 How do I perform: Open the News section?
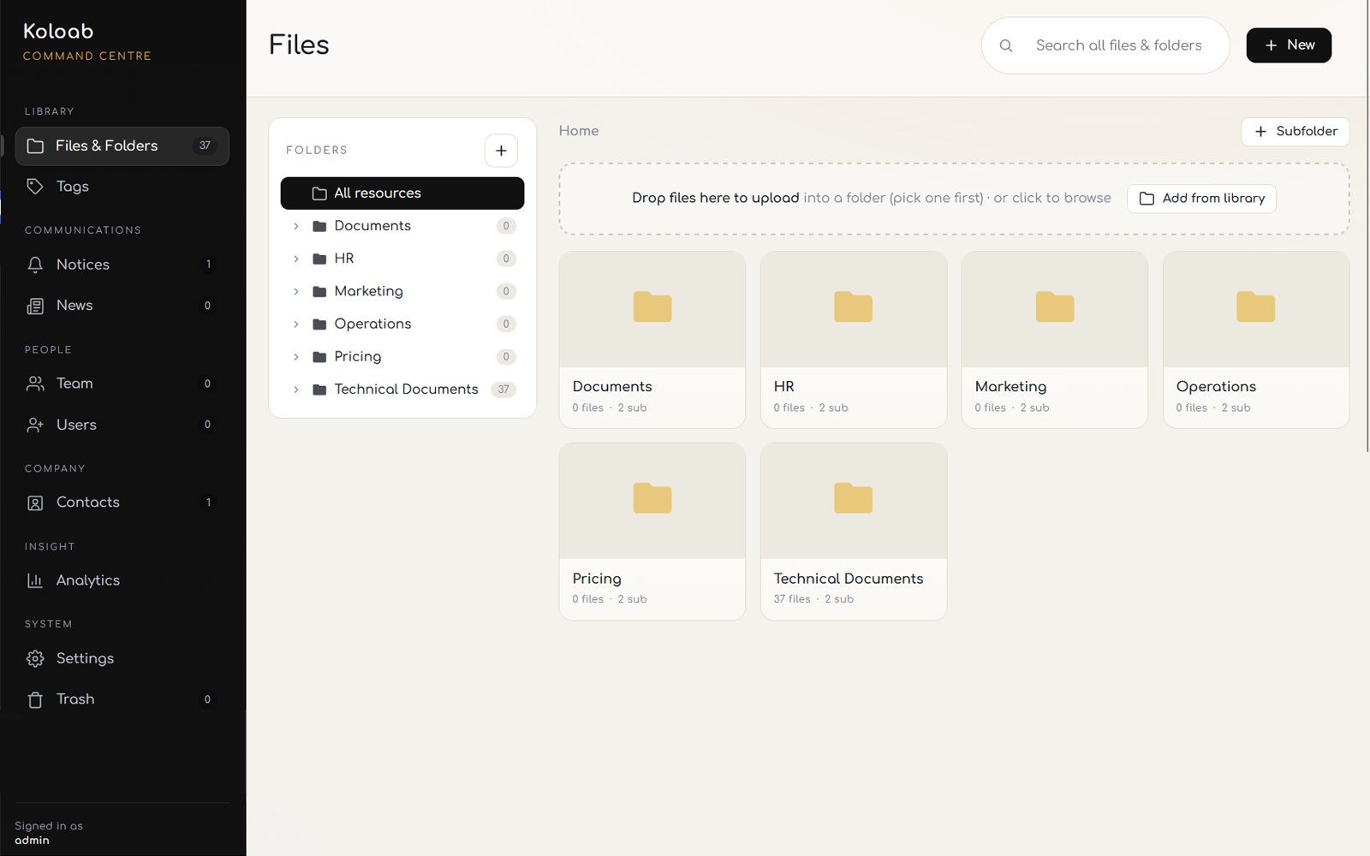point(122,306)
